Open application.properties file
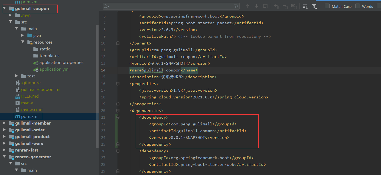Screen dimensions: 381x175 pyautogui.click(x=61, y=63)
